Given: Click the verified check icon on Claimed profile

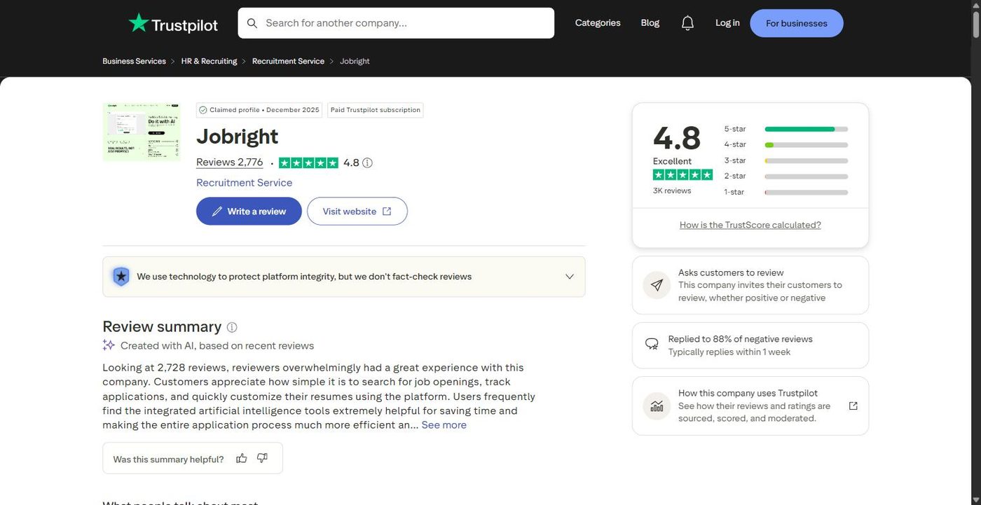Looking at the screenshot, I should coord(203,110).
